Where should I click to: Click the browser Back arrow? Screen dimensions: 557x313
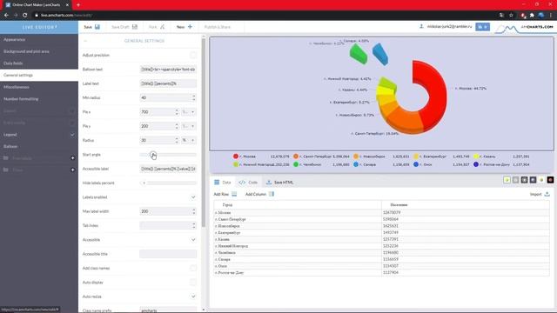point(6,16)
